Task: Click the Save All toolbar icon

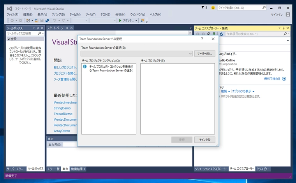Action: pos(48,21)
